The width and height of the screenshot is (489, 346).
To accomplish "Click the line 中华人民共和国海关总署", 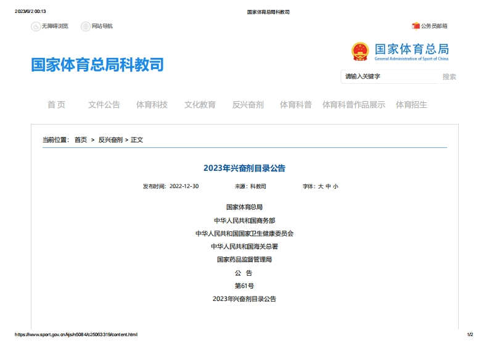I will (x=244, y=247).
